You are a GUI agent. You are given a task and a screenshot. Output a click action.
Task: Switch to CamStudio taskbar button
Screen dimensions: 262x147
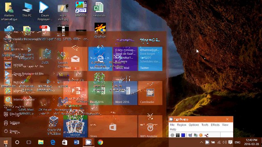(89, 143)
